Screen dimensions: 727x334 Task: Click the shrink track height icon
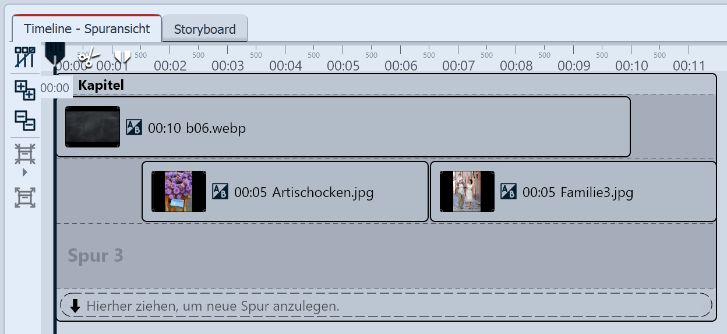tap(24, 154)
